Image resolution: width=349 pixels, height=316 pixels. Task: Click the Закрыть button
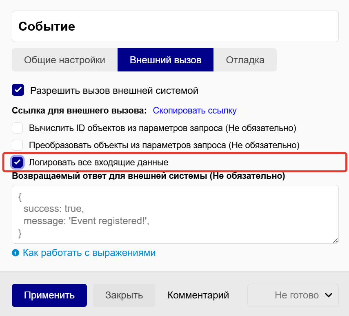click(124, 295)
